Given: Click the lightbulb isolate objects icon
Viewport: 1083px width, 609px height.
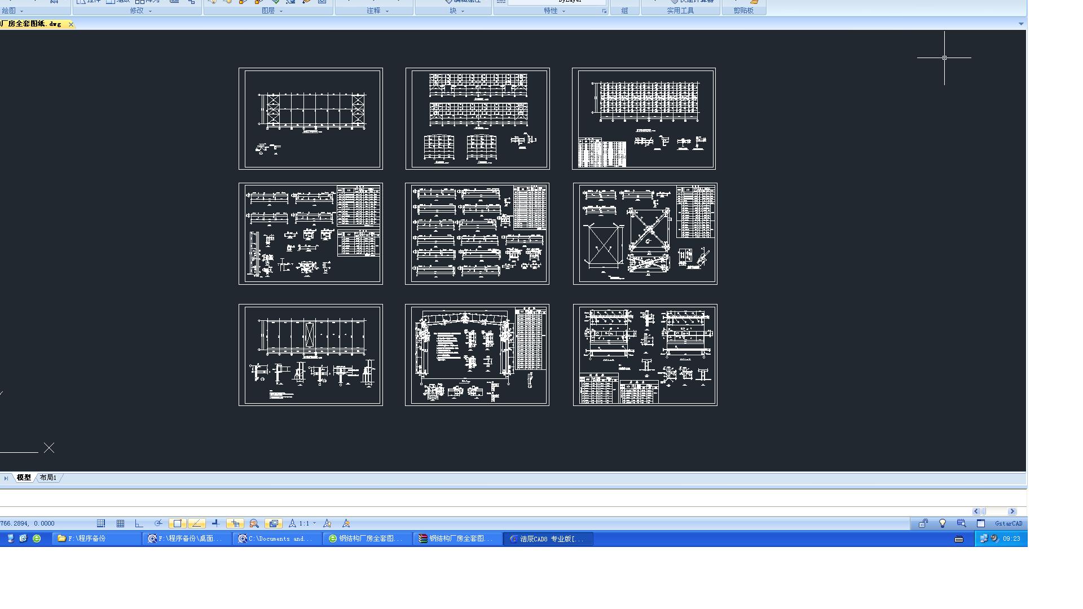Looking at the screenshot, I should 942,523.
